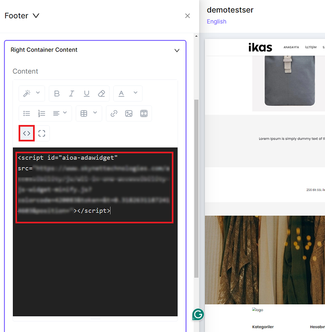This screenshot has height=332, width=325.
Task: Collapse the Right Container Content section
Action: 177,50
